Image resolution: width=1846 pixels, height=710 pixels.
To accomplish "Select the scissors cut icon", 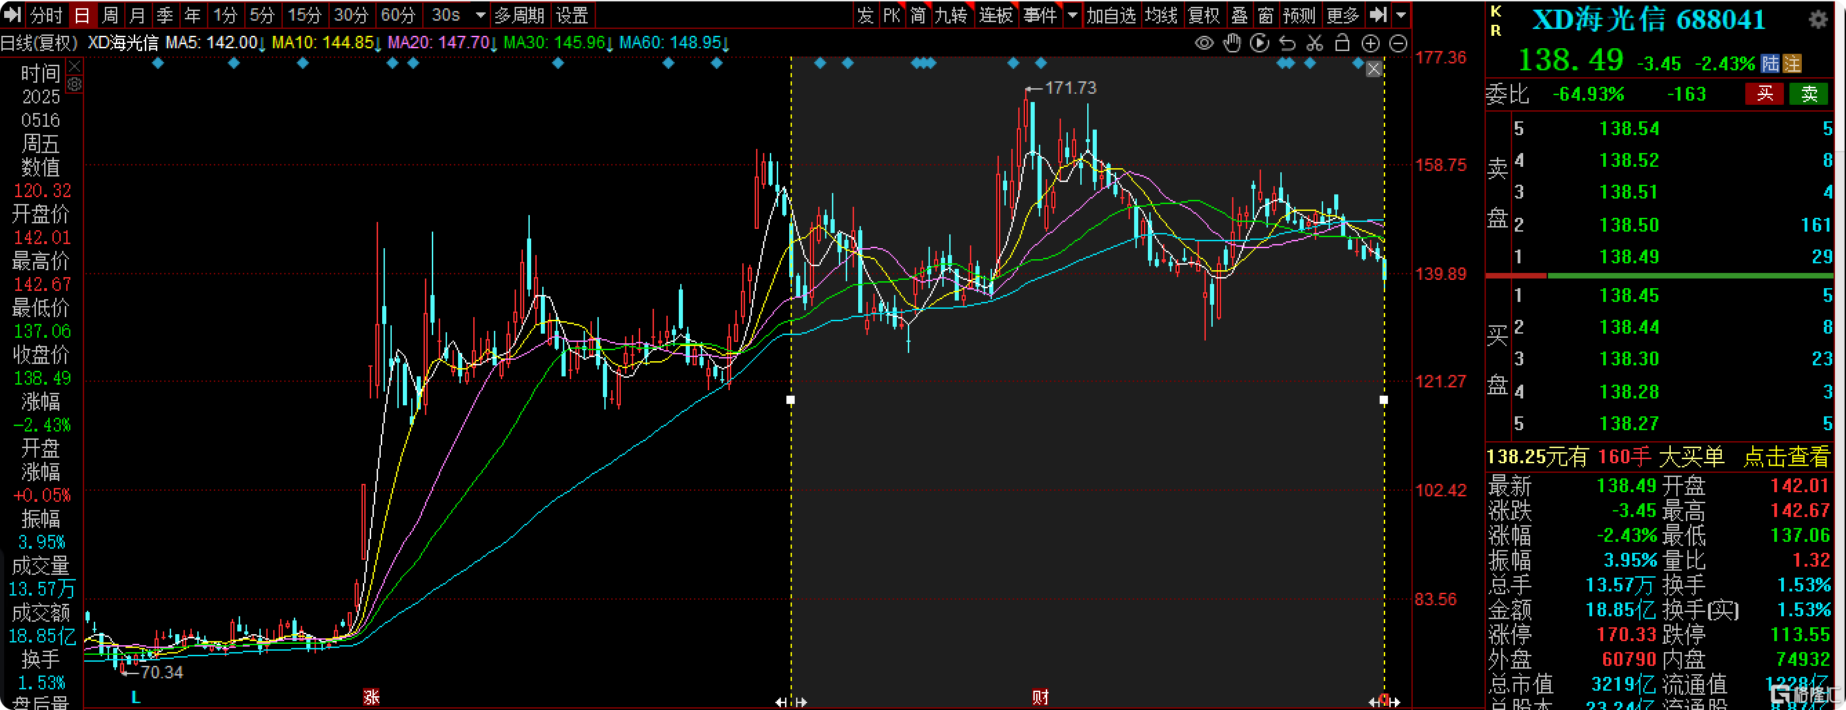I will [1314, 43].
